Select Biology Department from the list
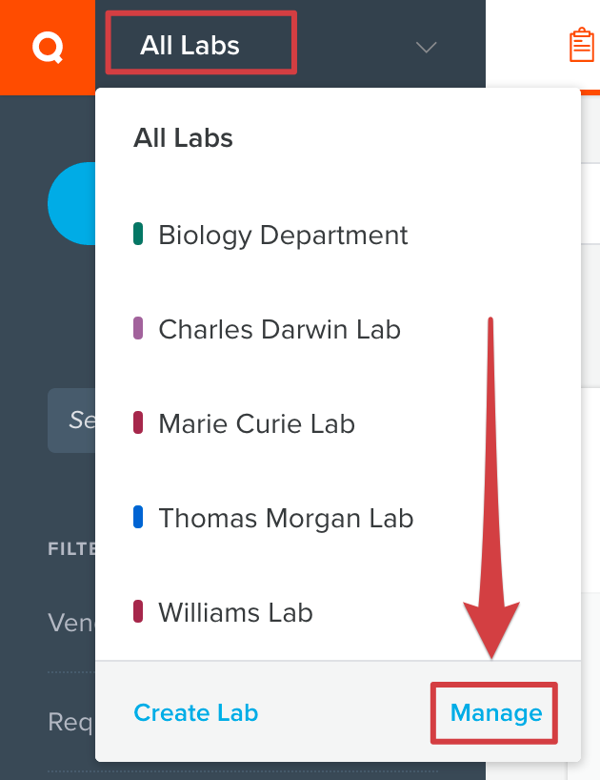 pyautogui.click(x=283, y=235)
